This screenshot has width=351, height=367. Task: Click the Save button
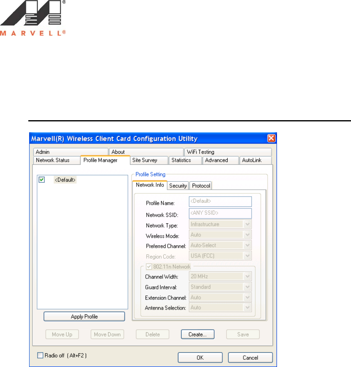243,334
